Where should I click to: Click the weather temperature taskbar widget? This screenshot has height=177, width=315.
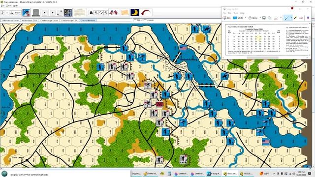click(x=264, y=174)
